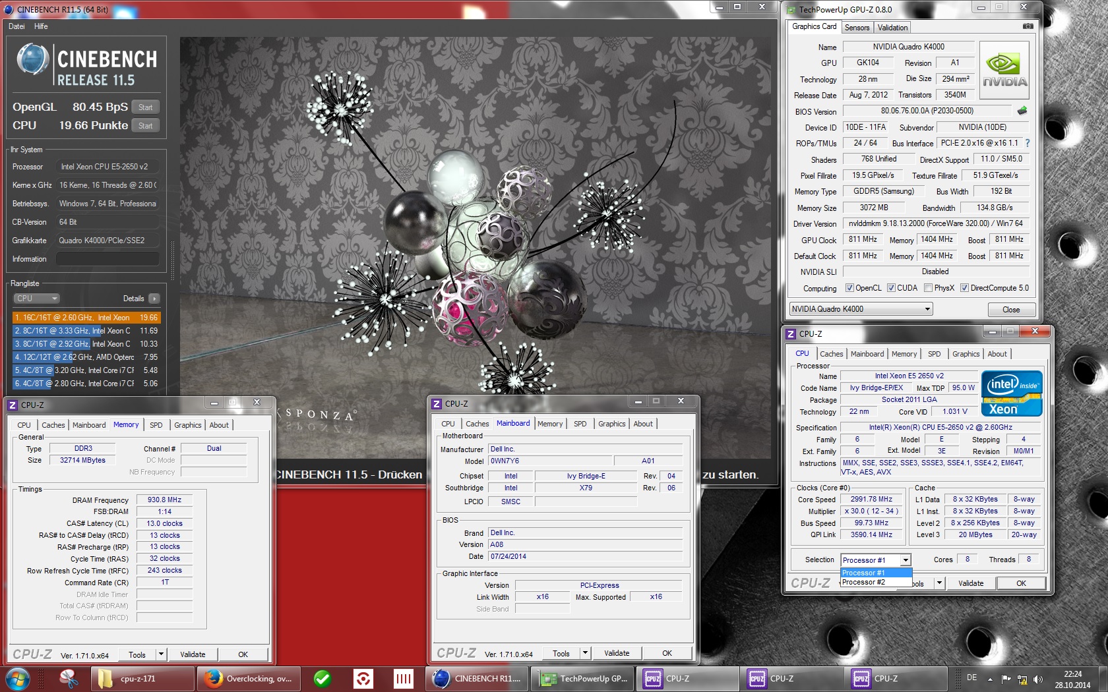
Task: Click the Cinebench Information input field
Action: (x=107, y=259)
